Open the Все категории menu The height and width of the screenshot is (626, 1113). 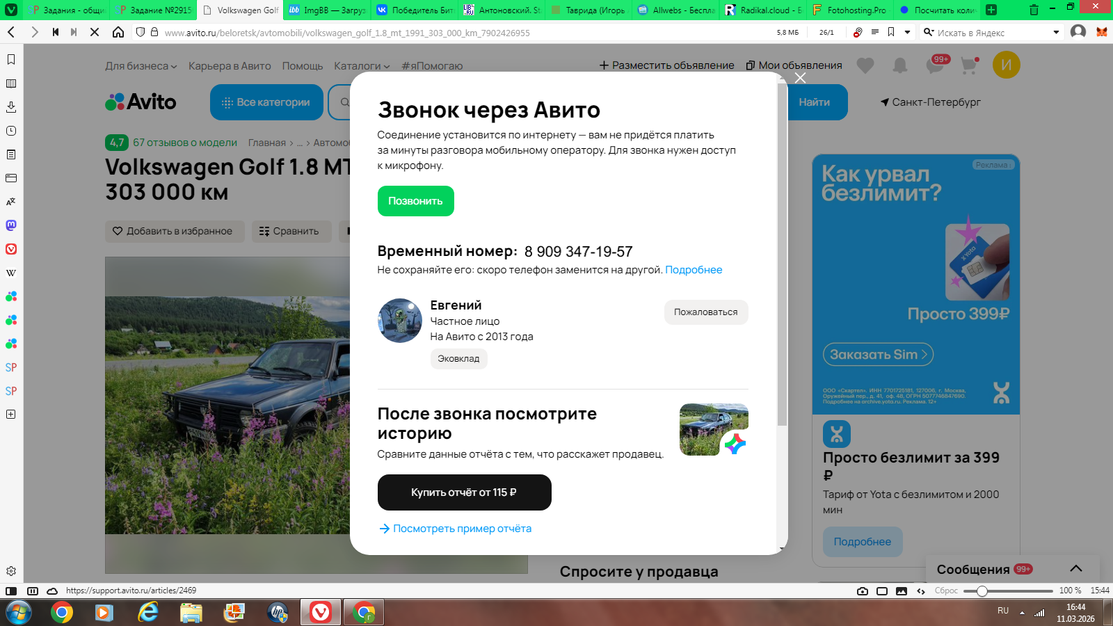click(266, 102)
